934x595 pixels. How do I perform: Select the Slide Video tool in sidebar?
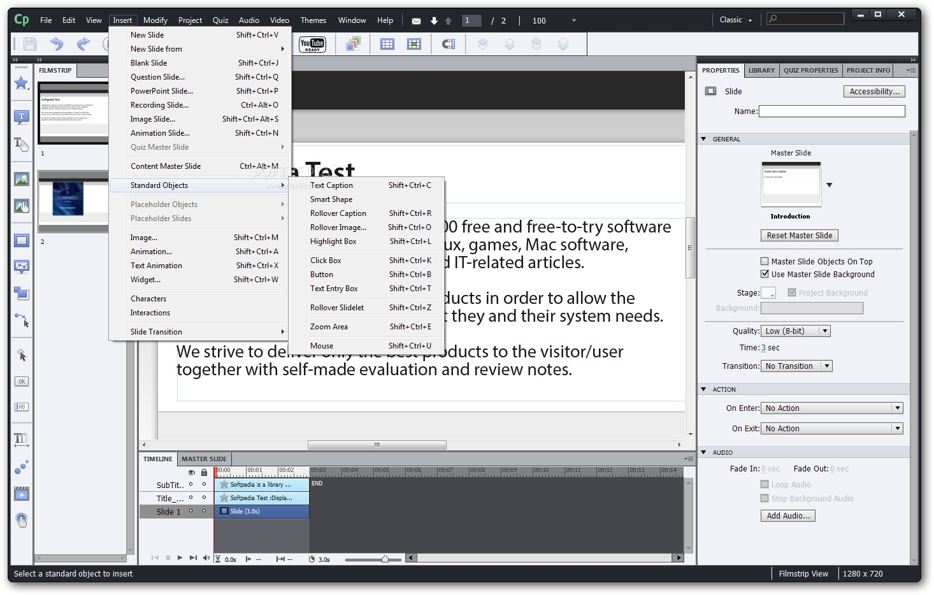point(22,494)
